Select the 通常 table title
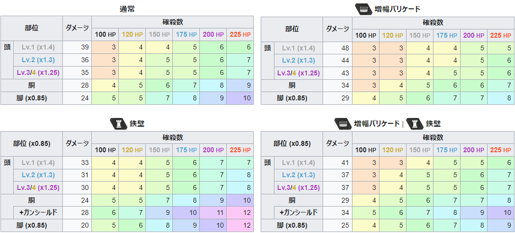 click(127, 9)
